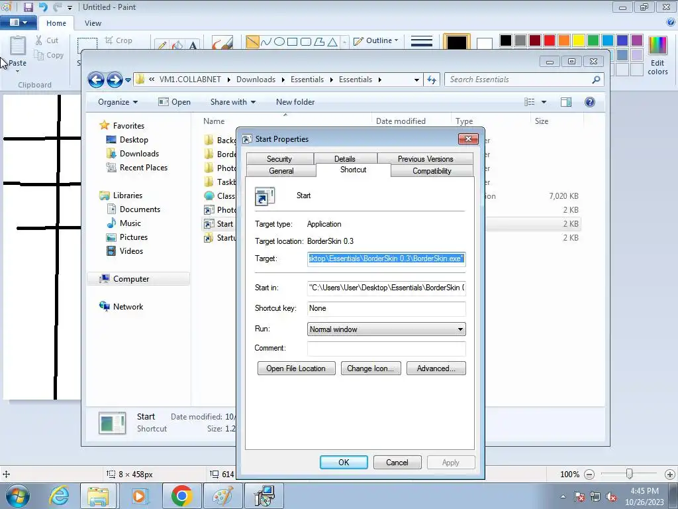The height and width of the screenshot is (509, 678).
Task: Launch Google Chrome from the taskbar
Action: [181, 496]
